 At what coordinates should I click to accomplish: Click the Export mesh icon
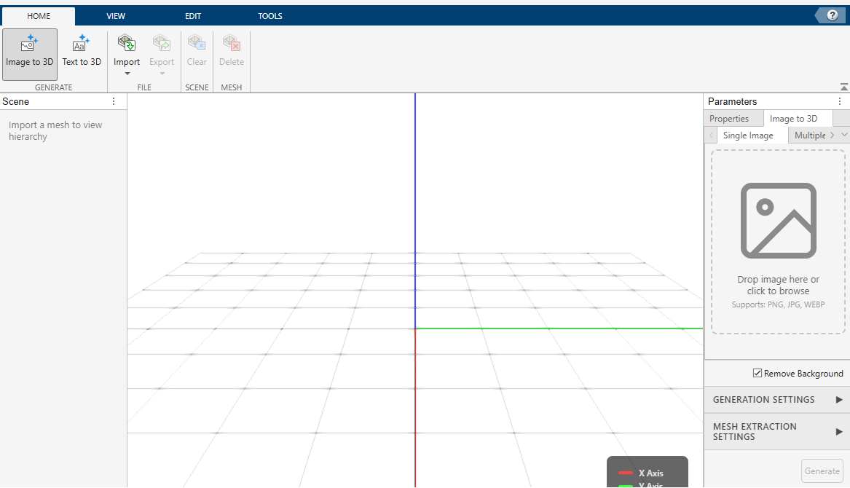[162, 43]
